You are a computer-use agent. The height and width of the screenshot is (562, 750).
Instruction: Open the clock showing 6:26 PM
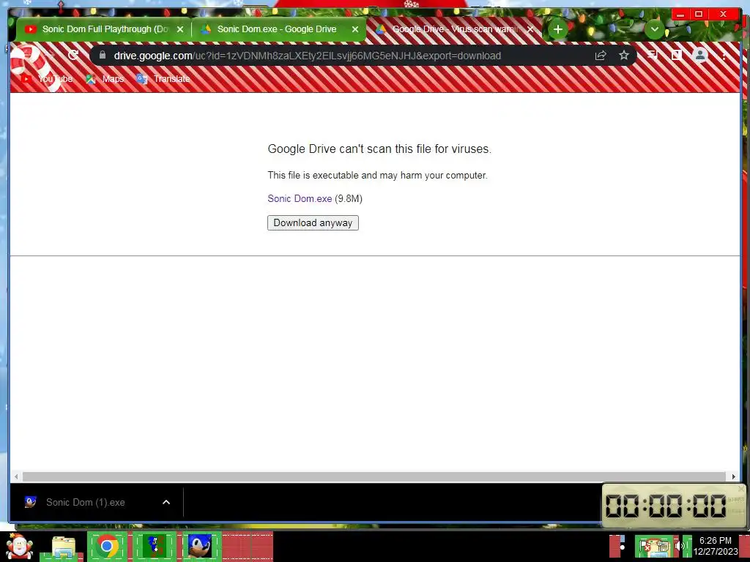(716, 546)
